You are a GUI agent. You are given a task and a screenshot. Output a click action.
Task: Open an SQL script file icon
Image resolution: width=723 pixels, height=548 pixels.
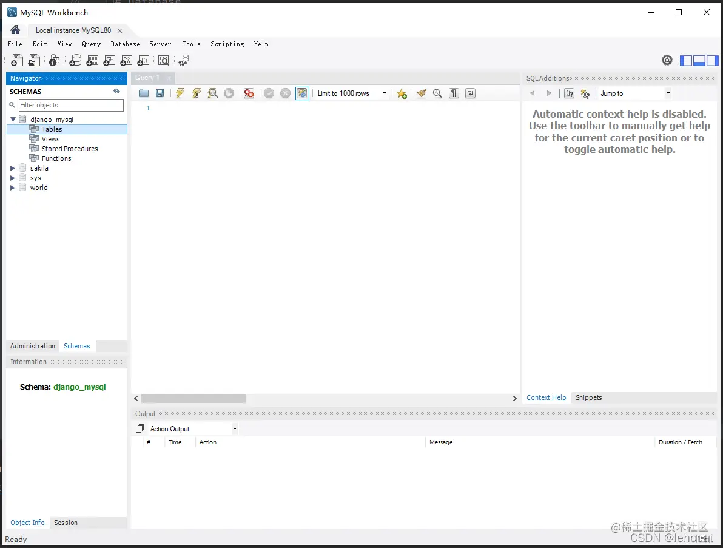point(34,60)
